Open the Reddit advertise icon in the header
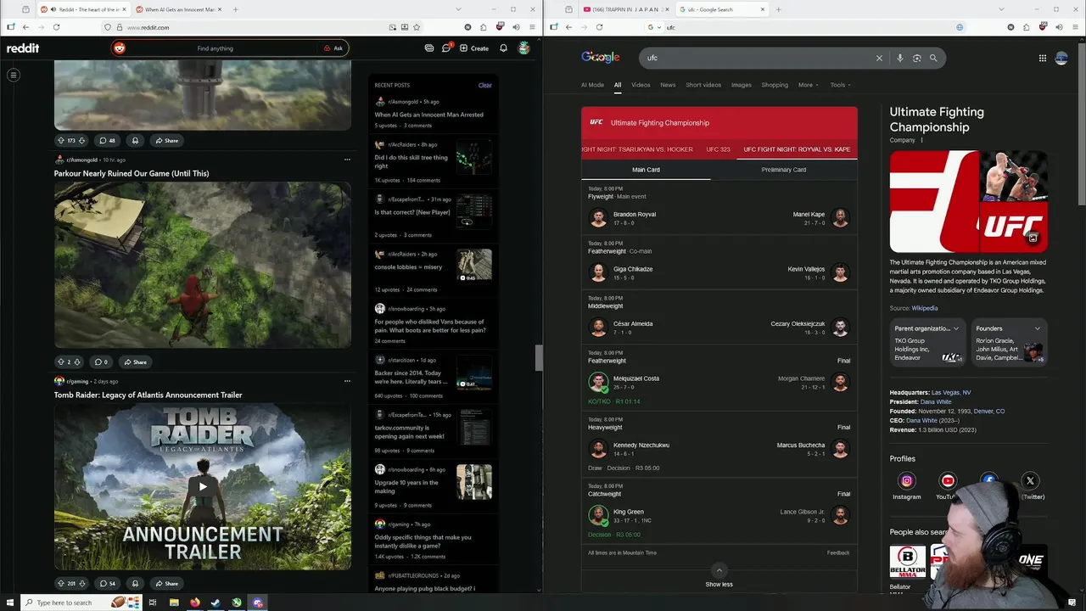The image size is (1086, 611). point(429,48)
